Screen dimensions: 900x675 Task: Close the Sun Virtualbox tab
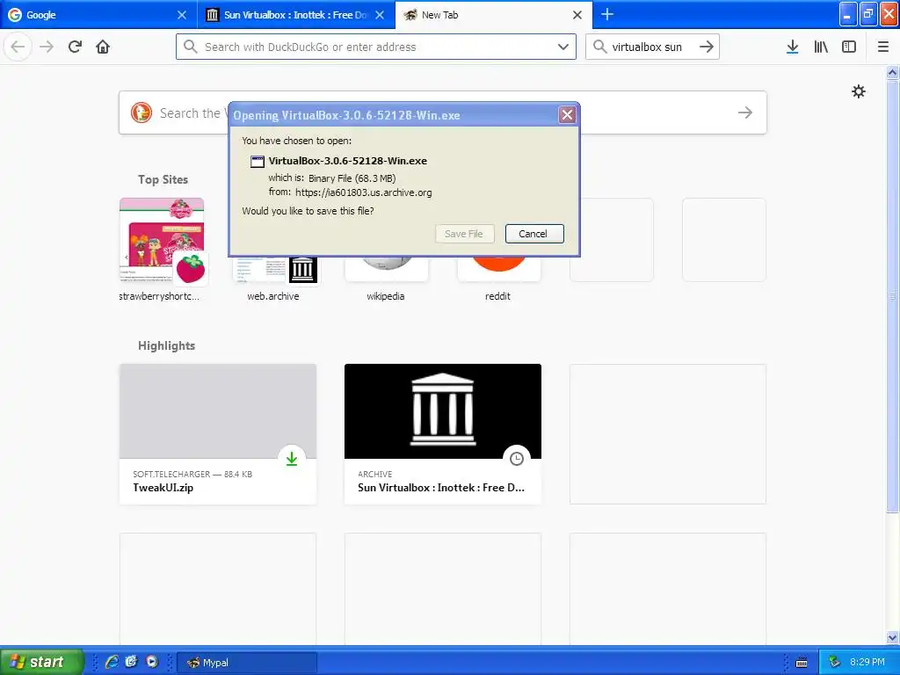click(x=380, y=15)
